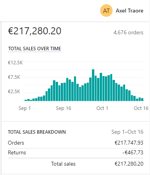150x175 pixels.
Task: Click the 4,676 orders count
Action: pos(129,32)
